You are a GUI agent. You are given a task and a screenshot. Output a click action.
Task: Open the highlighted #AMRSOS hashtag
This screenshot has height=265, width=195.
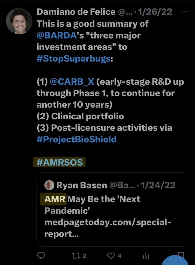click(x=59, y=162)
